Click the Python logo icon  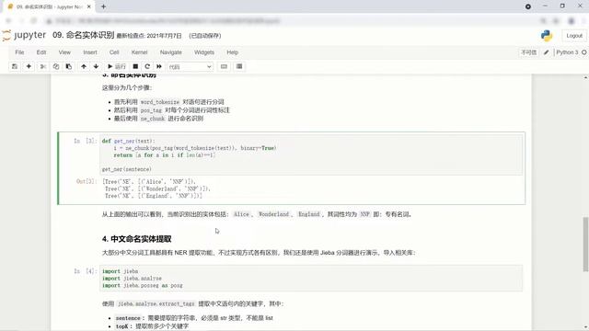(547, 36)
